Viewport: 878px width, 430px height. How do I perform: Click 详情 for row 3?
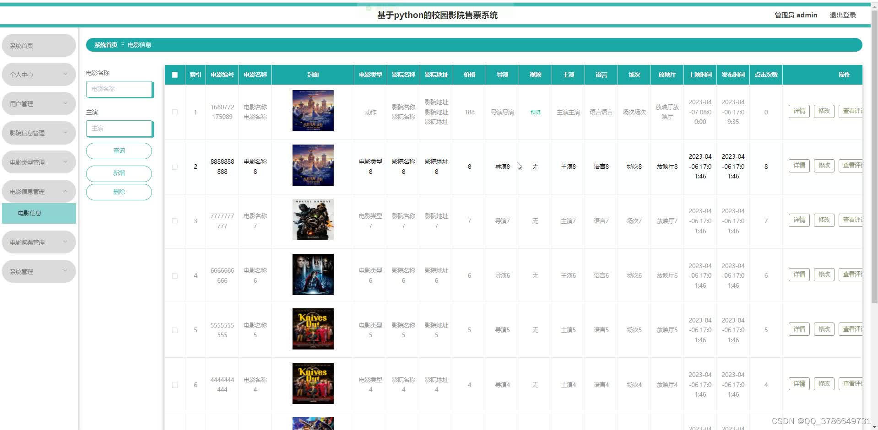tap(799, 220)
